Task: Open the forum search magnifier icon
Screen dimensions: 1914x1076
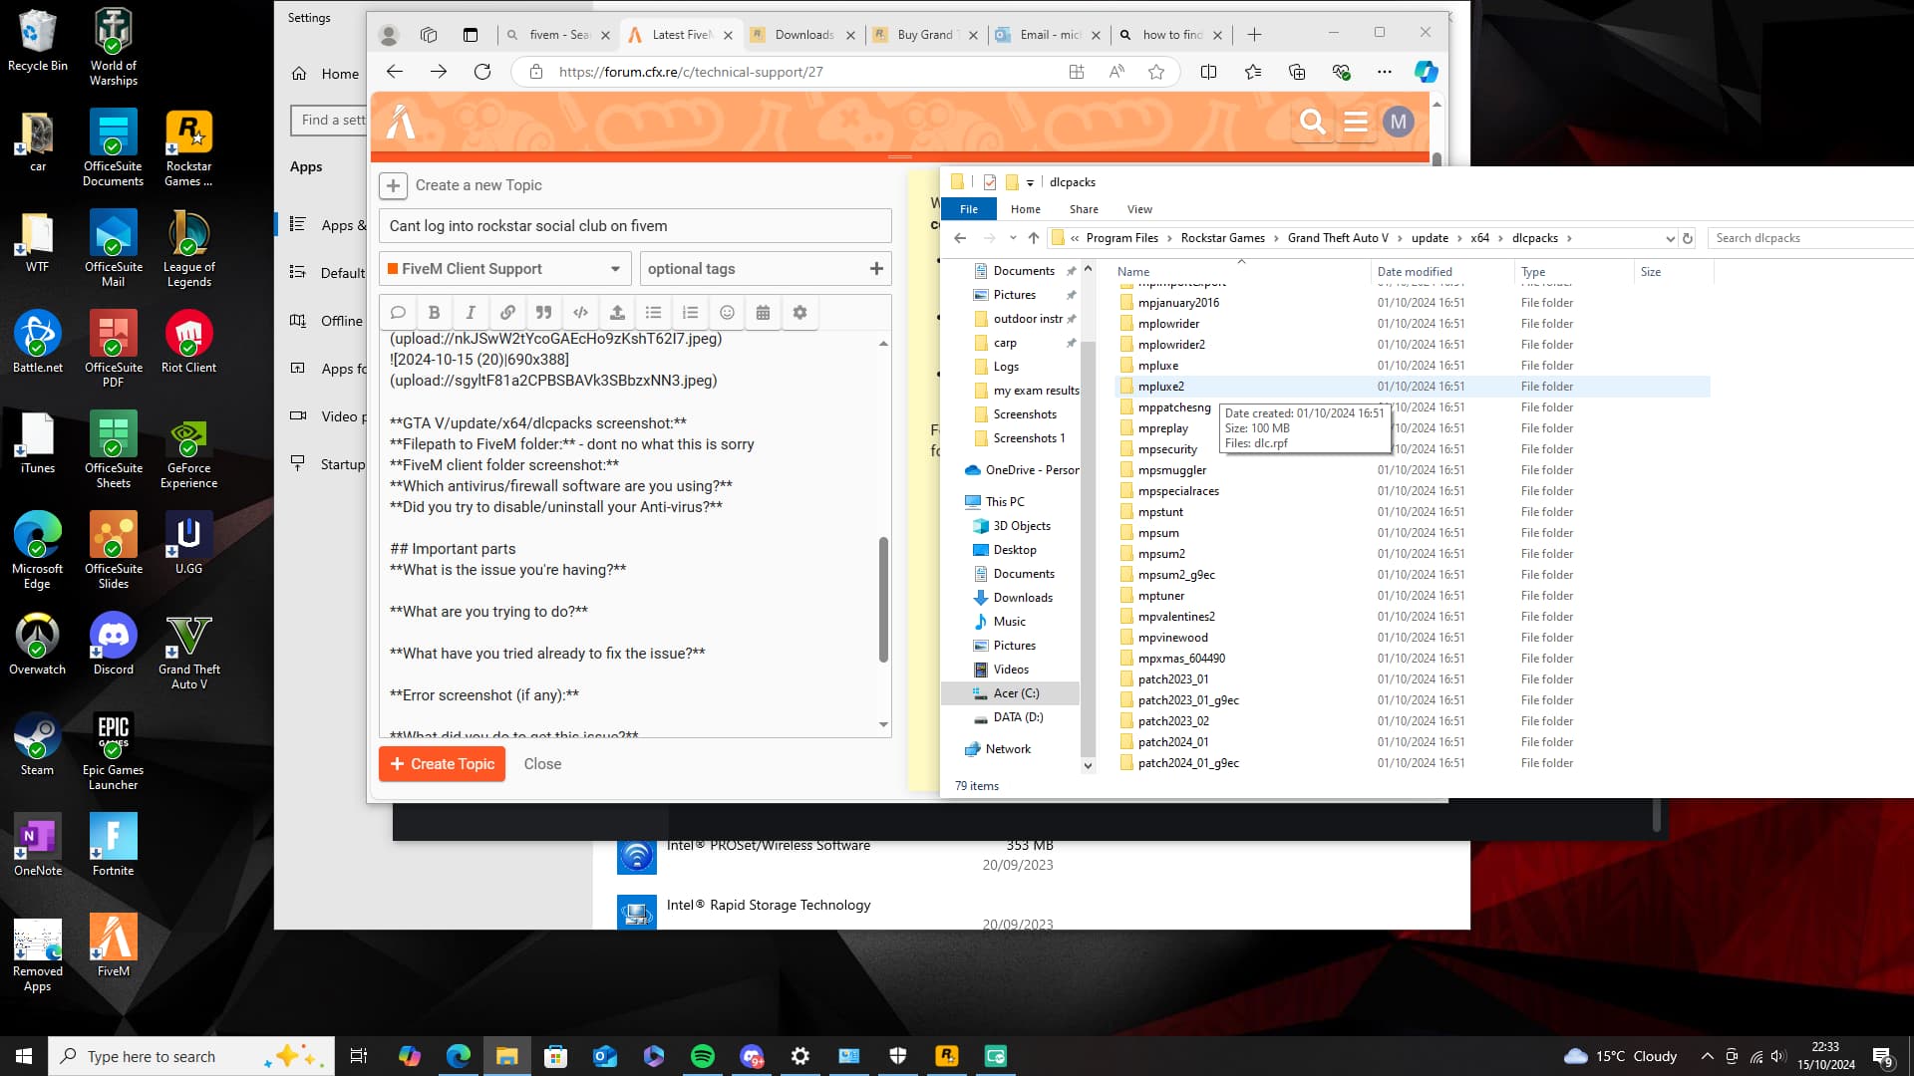Action: [1312, 123]
